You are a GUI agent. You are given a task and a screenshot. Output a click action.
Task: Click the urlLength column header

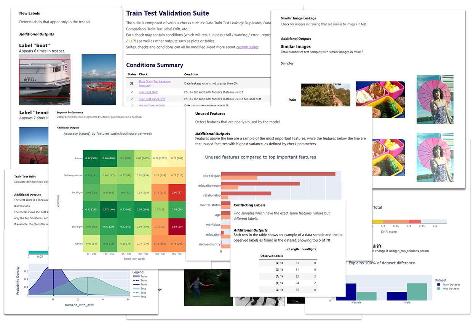pyautogui.click(x=292, y=249)
